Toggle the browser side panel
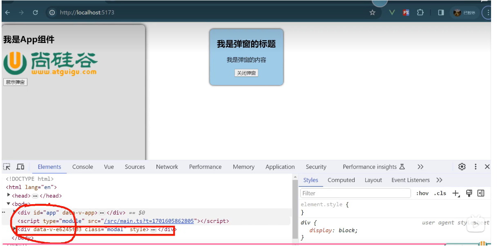498x252 pixels. tap(441, 13)
